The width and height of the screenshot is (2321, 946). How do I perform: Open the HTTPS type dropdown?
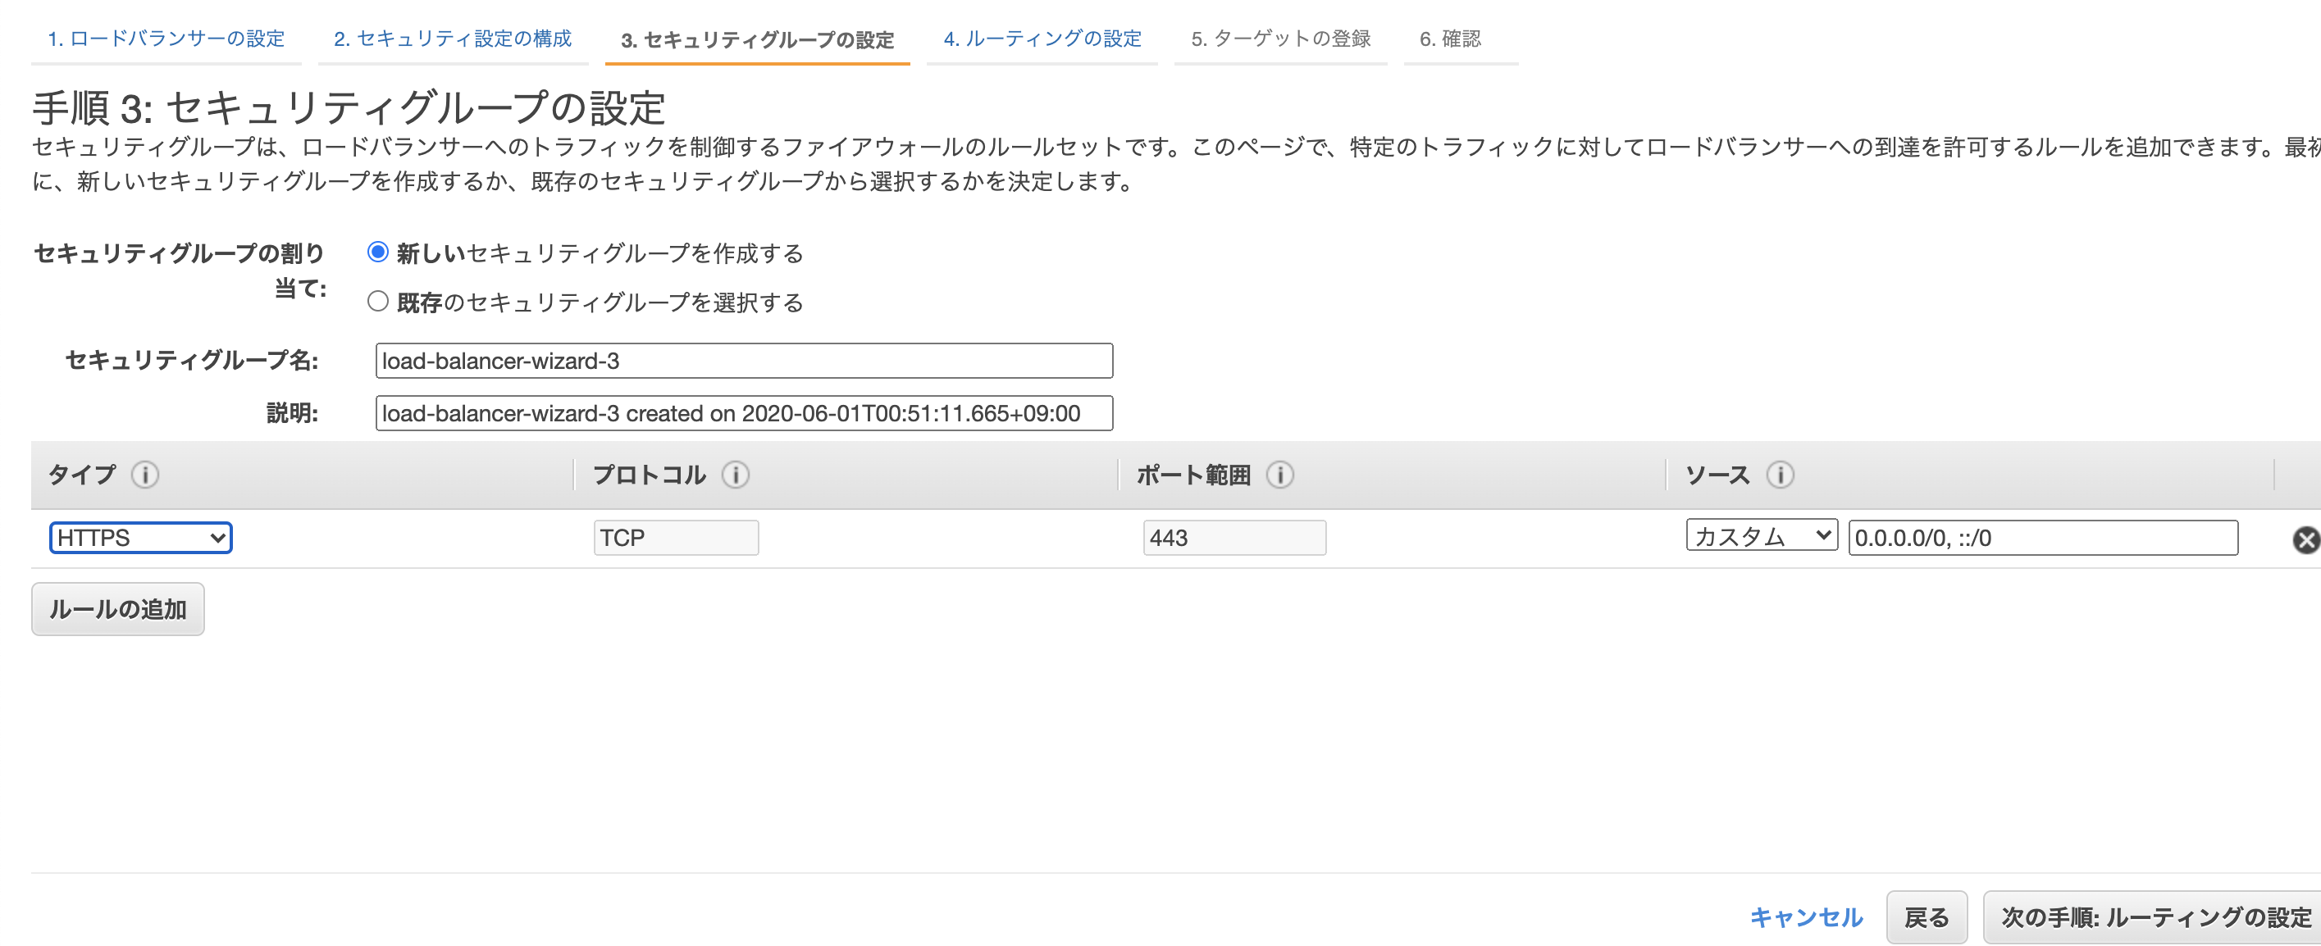140,538
